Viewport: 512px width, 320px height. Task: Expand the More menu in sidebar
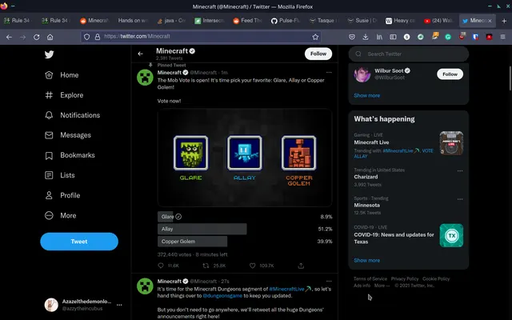[x=61, y=215]
